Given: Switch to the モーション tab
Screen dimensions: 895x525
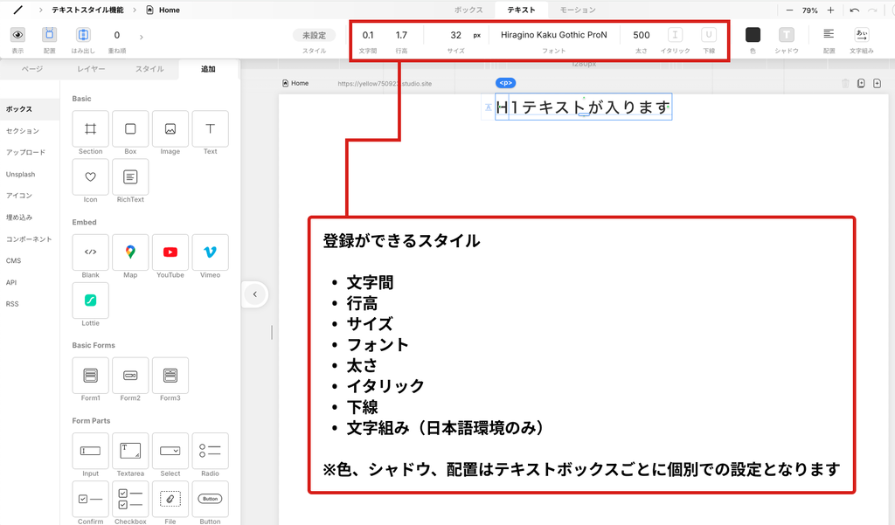Looking at the screenshot, I should pos(578,10).
